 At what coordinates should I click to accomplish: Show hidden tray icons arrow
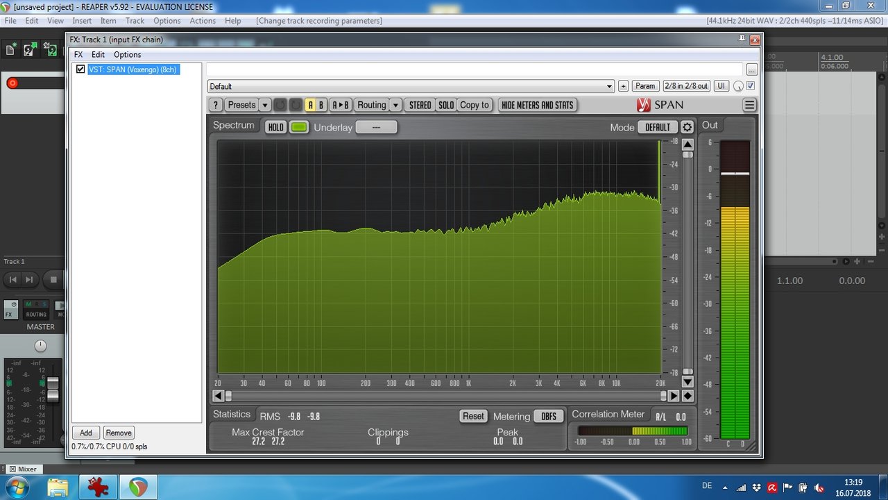(724, 487)
